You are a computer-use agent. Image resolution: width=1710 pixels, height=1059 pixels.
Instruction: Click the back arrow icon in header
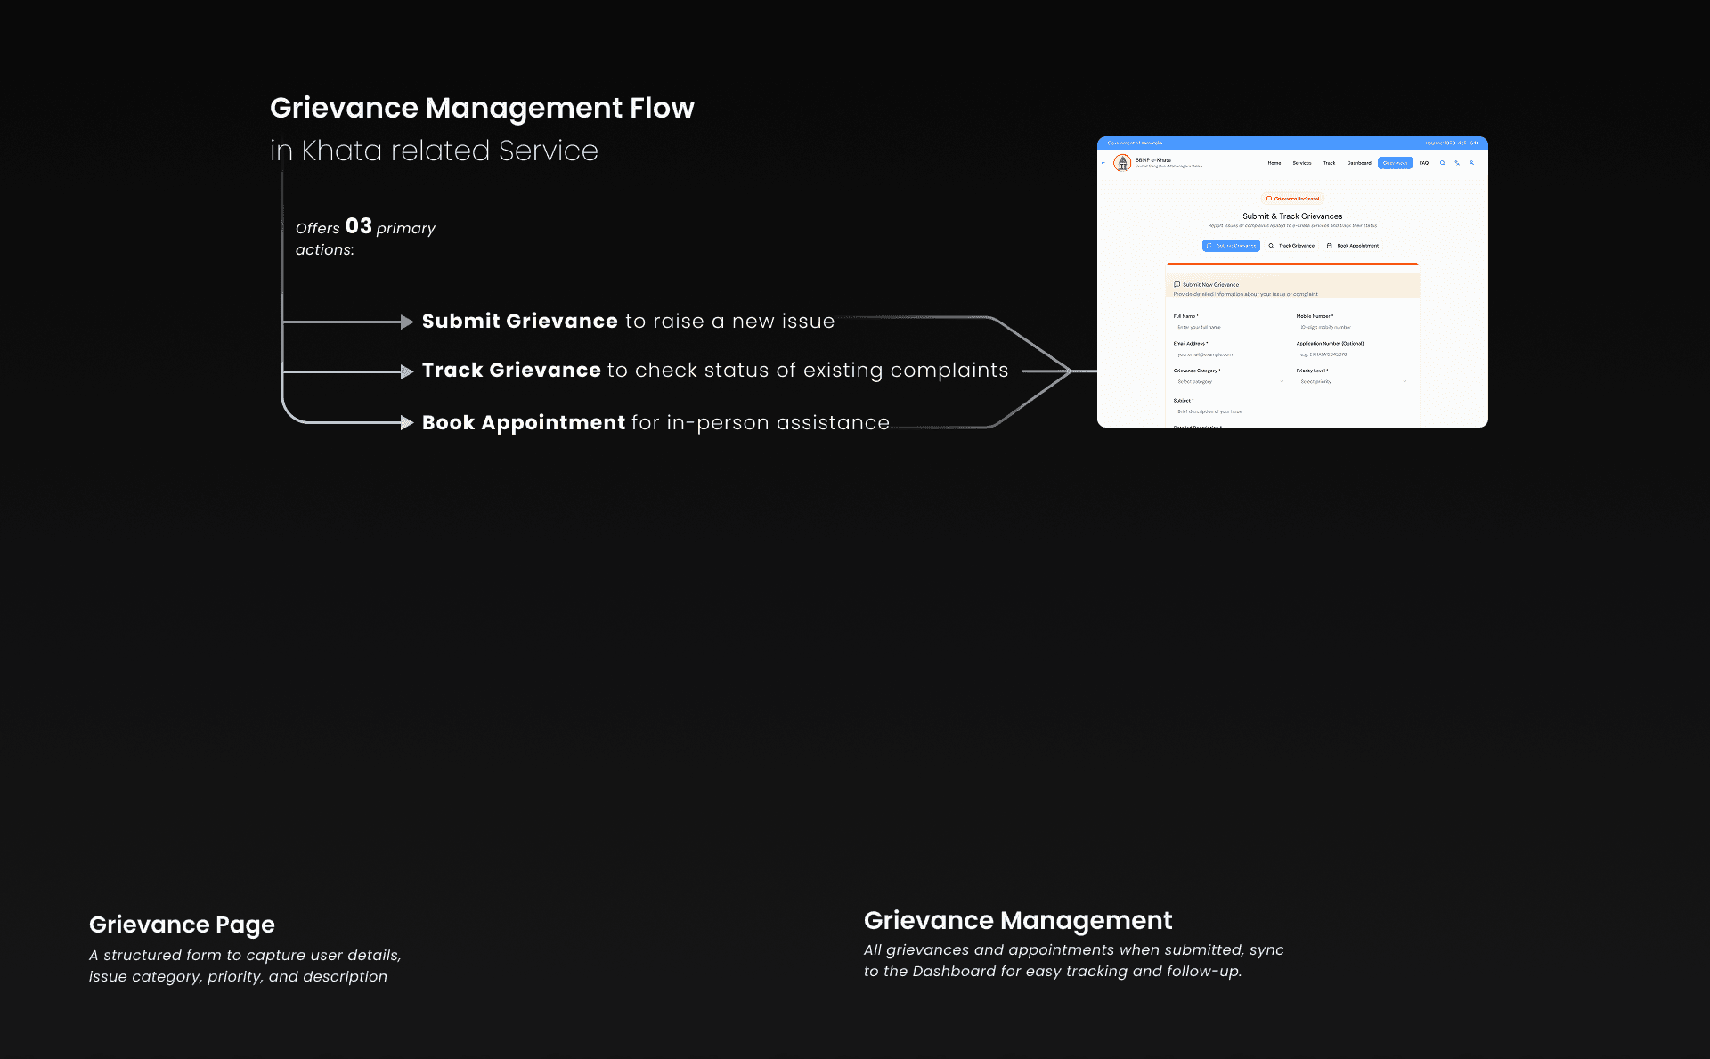pos(1103,163)
